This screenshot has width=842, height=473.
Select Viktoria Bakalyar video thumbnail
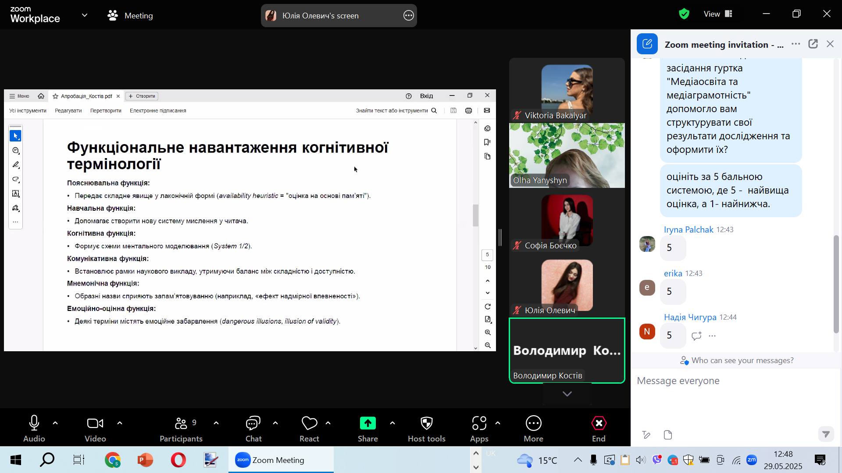pos(567,90)
